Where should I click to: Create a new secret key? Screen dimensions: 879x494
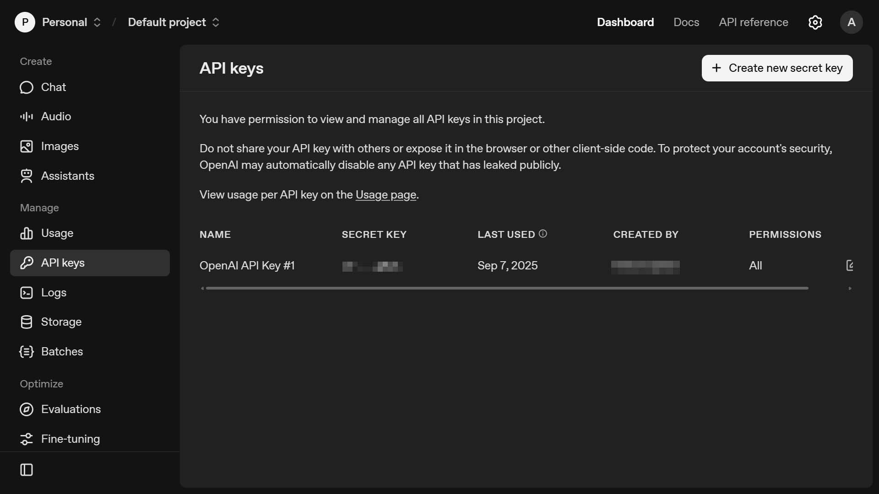click(x=777, y=68)
